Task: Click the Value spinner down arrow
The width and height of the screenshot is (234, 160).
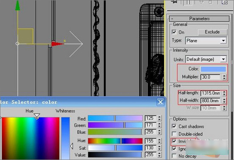Action: tap(159, 156)
